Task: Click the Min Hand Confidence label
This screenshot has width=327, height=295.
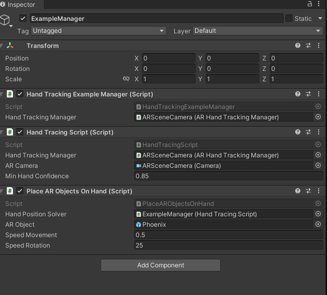Action: 37,176
